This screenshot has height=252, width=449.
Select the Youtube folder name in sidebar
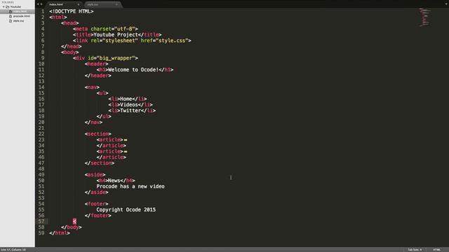pos(15,6)
